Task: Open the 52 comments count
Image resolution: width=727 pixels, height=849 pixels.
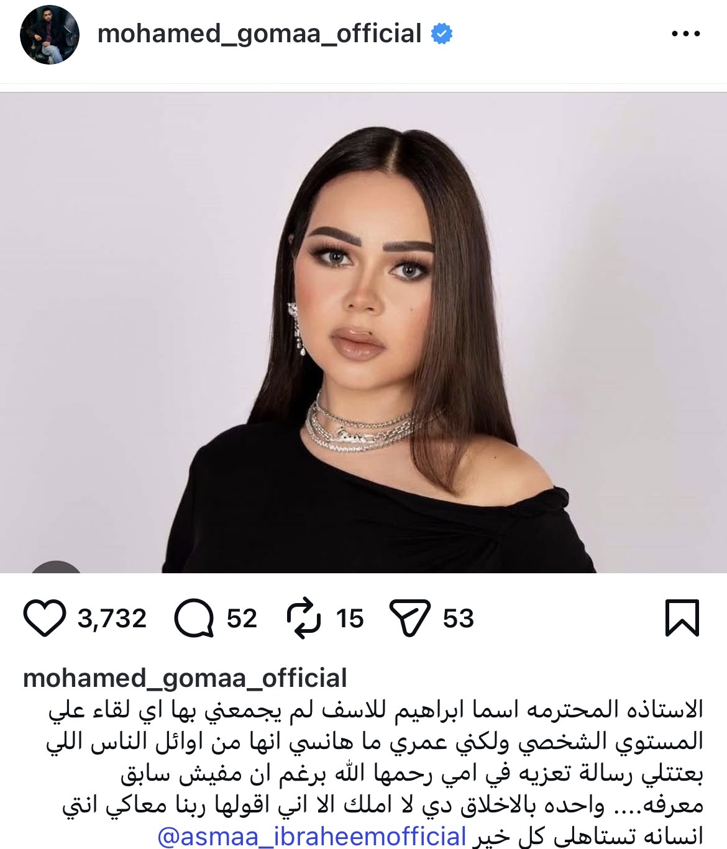Action: pyautogui.click(x=242, y=619)
